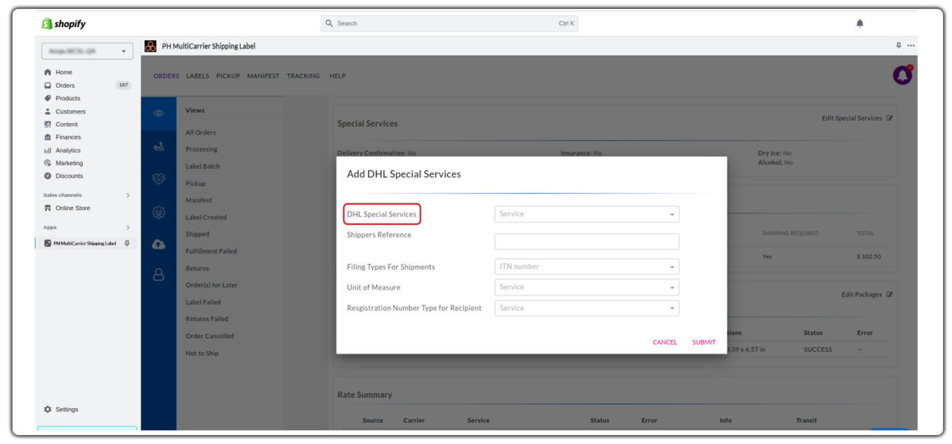Click the Discounts badge icon
The width and height of the screenshot is (952, 444).
tap(48, 175)
